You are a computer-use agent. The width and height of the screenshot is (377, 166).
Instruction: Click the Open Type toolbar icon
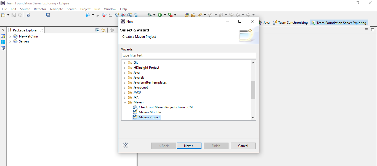[187, 15]
